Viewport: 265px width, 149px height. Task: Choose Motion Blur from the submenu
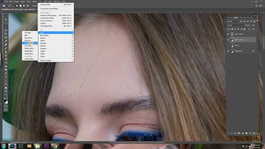[30, 48]
